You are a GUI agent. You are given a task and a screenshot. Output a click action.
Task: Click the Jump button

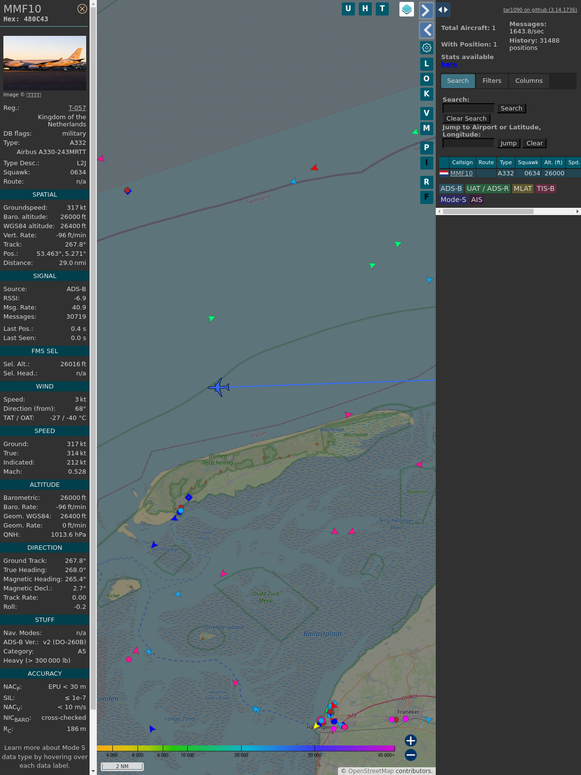click(508, 143)
